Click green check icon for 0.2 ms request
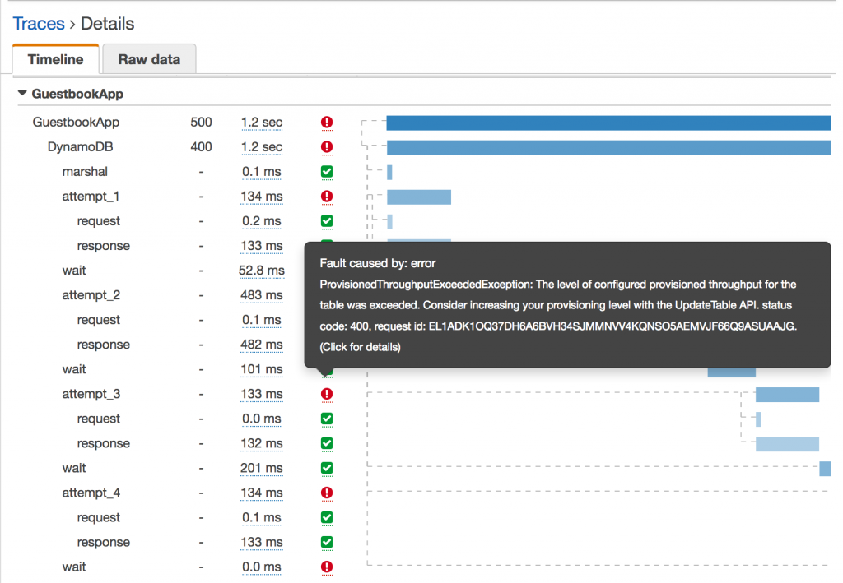Screen dimensions: 843x583 click(327, 221)
